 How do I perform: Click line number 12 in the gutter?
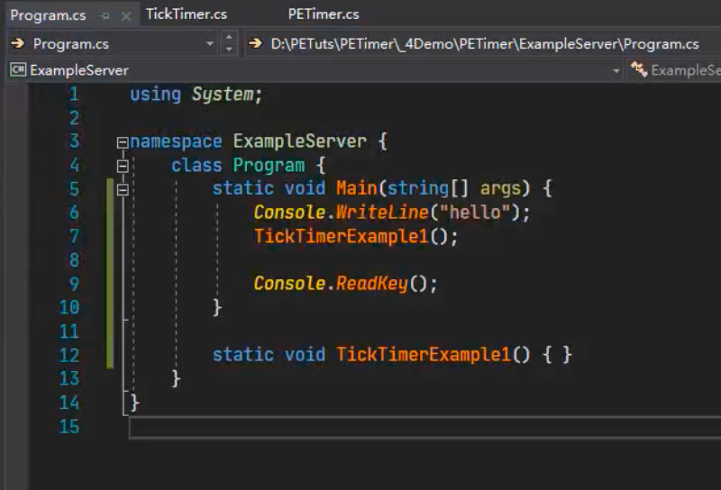click(69, 355)
